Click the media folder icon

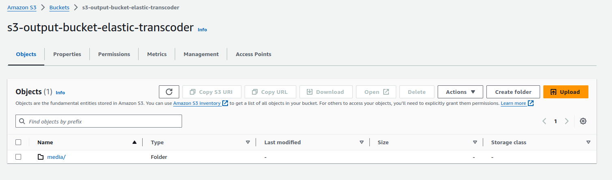tap(41, 157)
